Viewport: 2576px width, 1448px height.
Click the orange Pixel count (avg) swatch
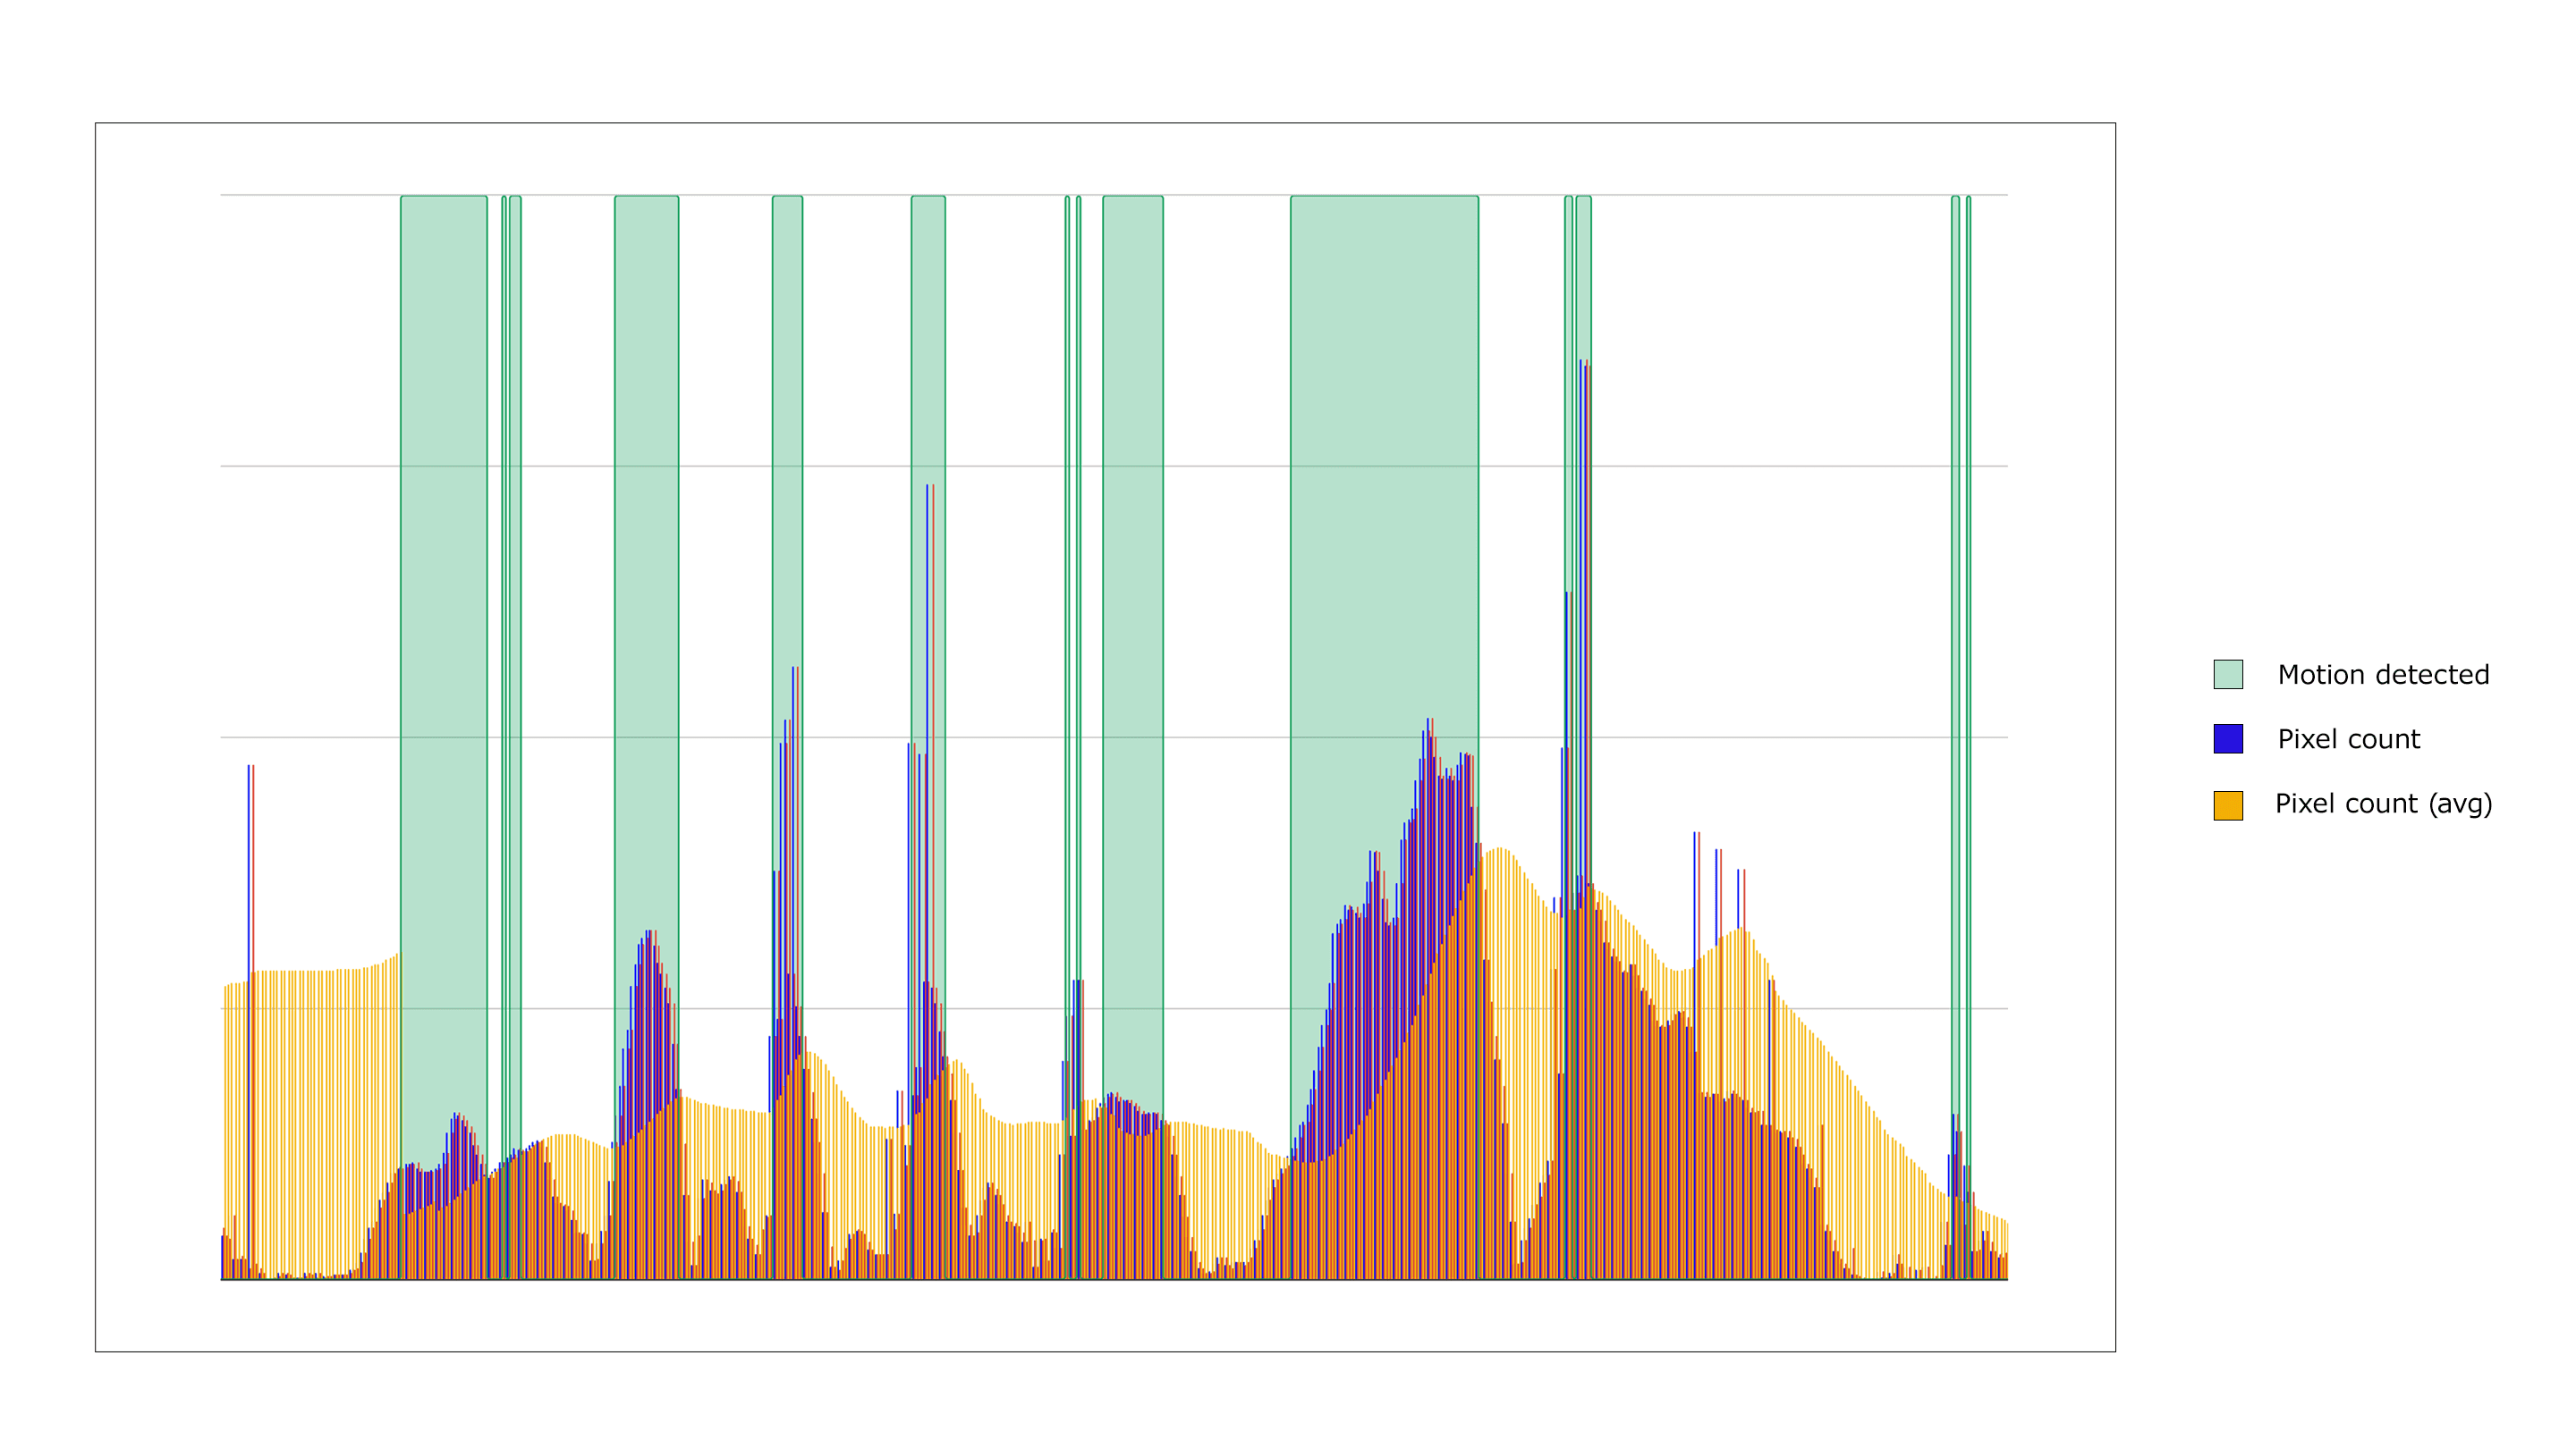(2227, 804)
